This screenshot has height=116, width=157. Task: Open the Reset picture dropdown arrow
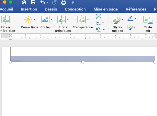click(x=104, y=30)
